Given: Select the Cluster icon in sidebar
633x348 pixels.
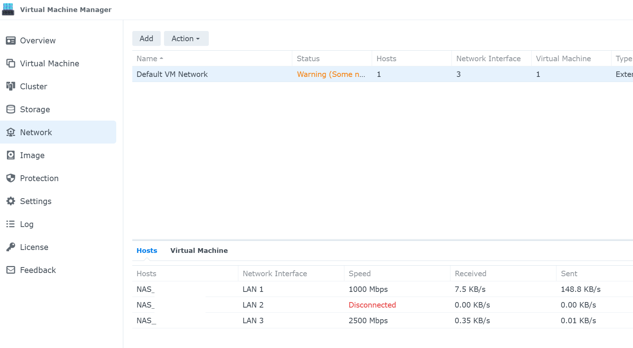Looking at the screenshot, I should [11, 86].
